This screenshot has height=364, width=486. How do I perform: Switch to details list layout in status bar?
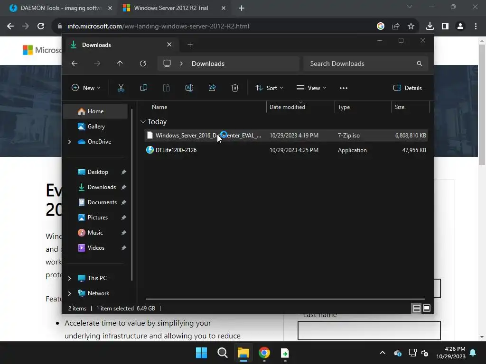[x=416, y=308]
